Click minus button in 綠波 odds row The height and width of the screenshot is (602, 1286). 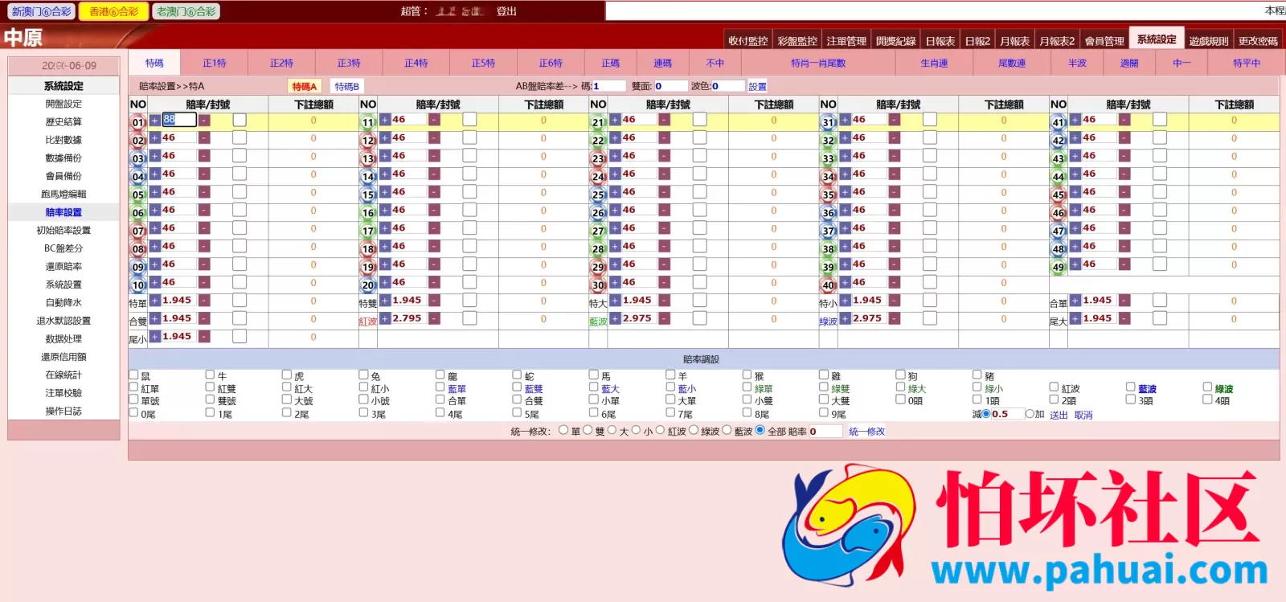pyautogui.click(x=895, y=319)
